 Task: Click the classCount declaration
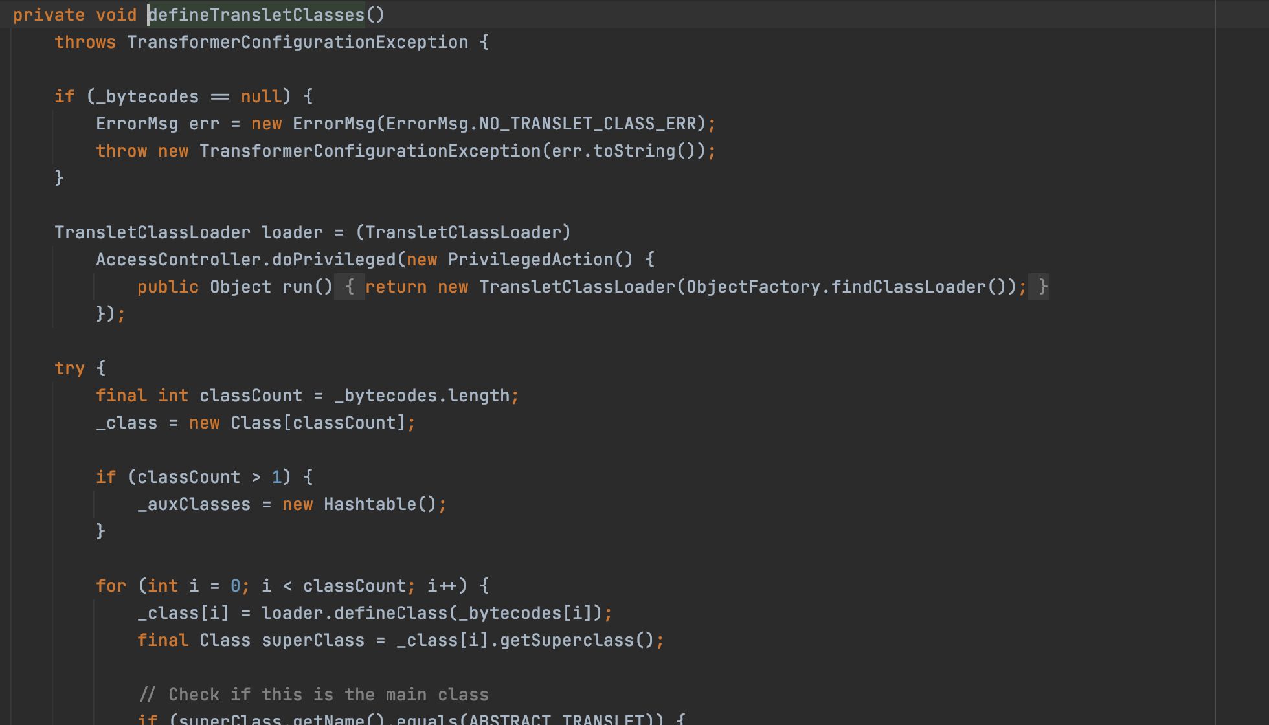[x=251, y=396]
